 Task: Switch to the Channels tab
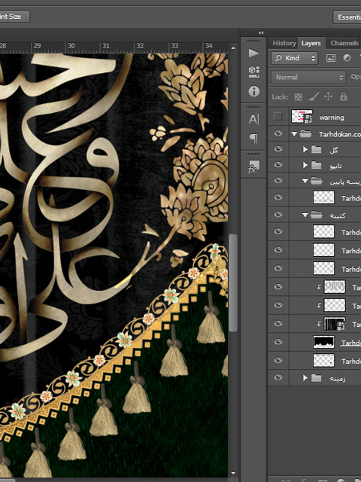(x=344, y=44)
